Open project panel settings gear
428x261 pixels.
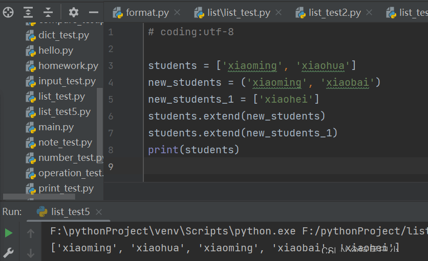tap(74, 13)
